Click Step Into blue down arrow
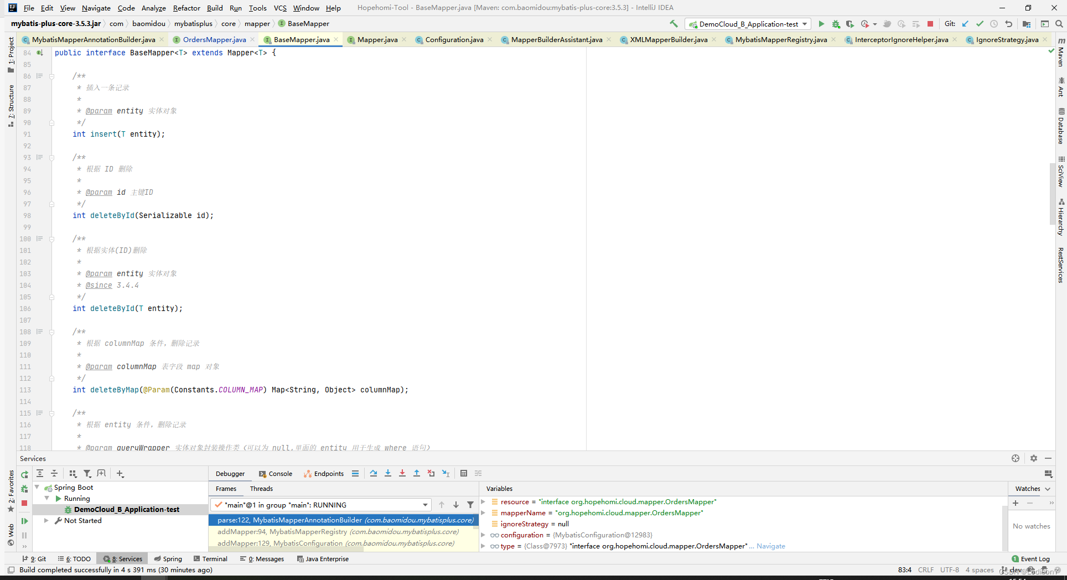1067x580 pixels. 388,473
